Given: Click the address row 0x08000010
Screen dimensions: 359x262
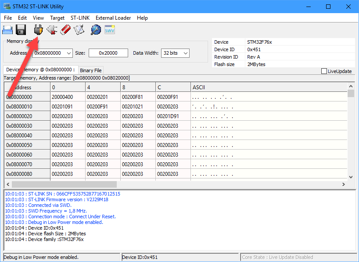Looking at the screenshot, I should pyautogui.click(x=27, y=107).
